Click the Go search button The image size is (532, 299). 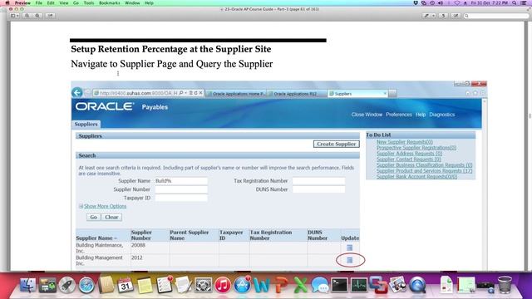pos(94,217)
